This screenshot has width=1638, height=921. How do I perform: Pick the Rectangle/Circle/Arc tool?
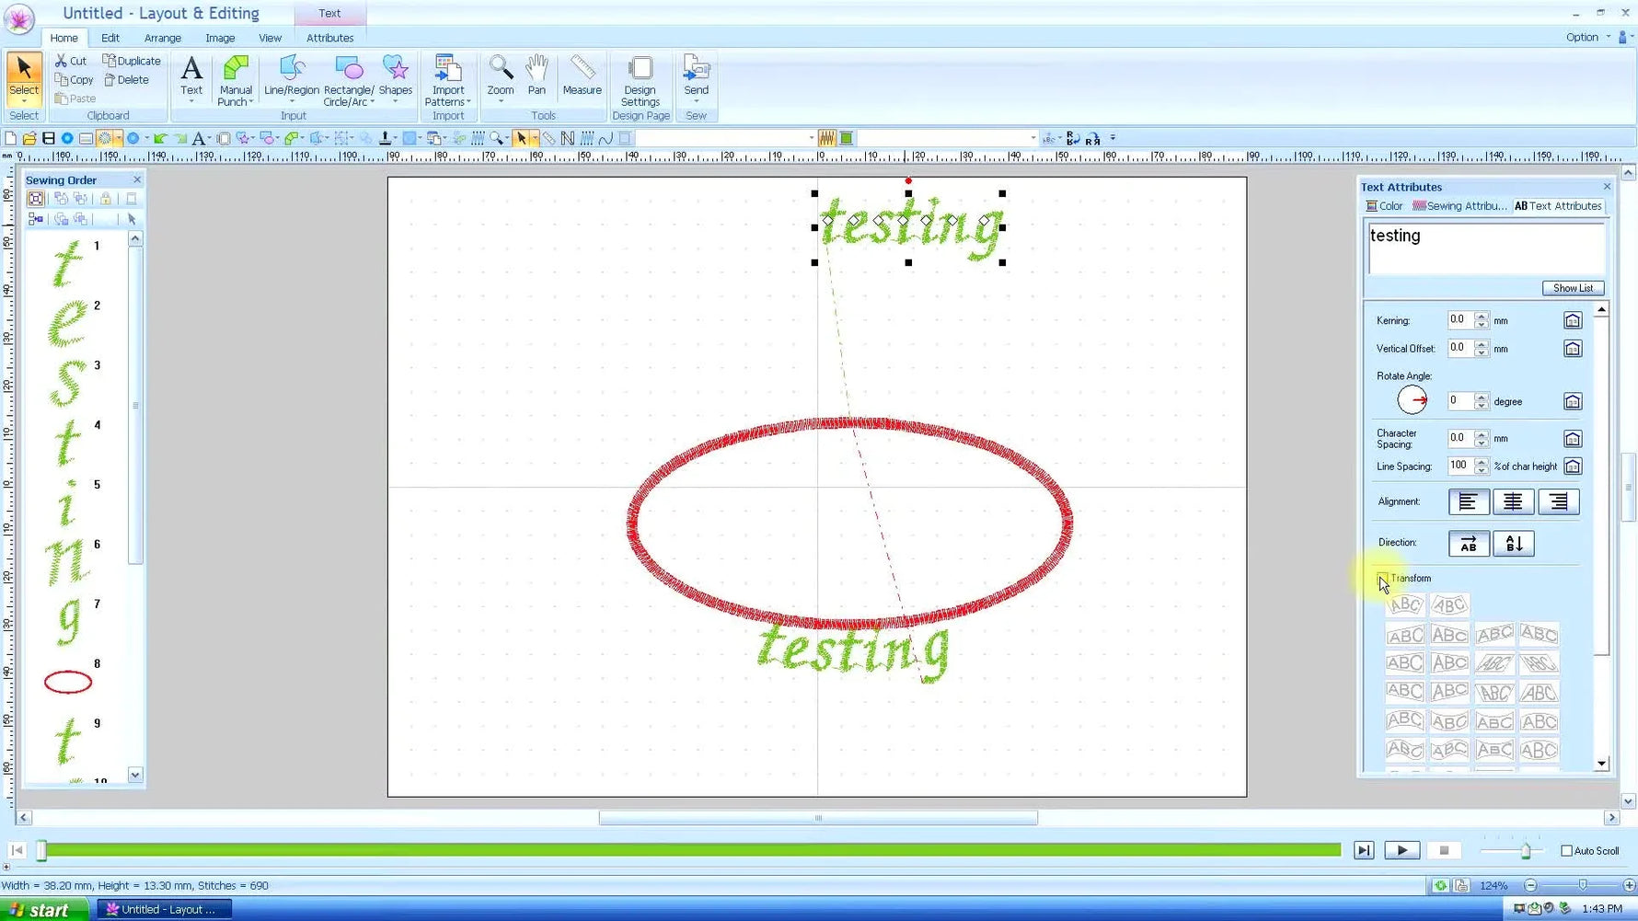(x=349, y=74)
